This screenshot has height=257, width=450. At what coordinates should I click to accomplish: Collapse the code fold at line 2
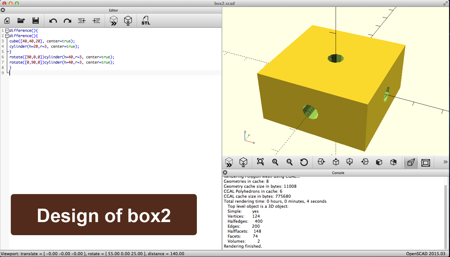tap(7, 36)
